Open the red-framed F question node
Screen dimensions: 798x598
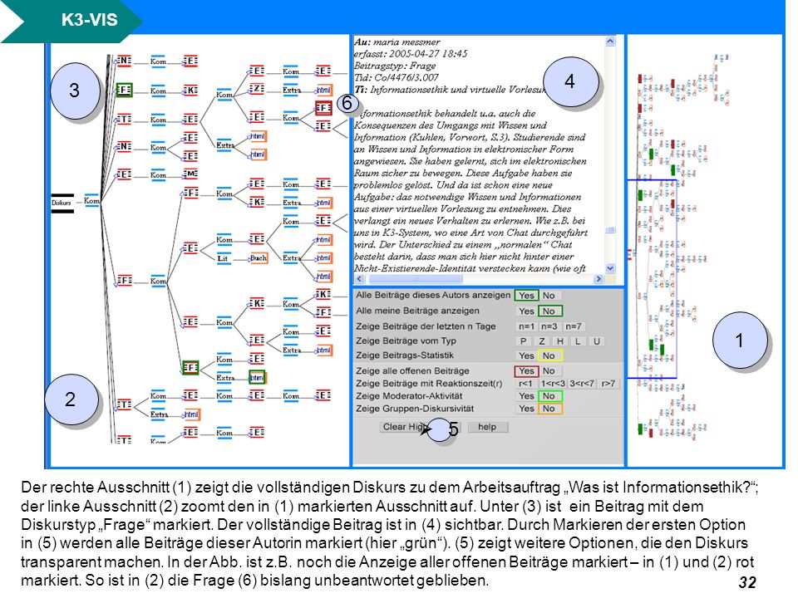[x=323, y=108]
